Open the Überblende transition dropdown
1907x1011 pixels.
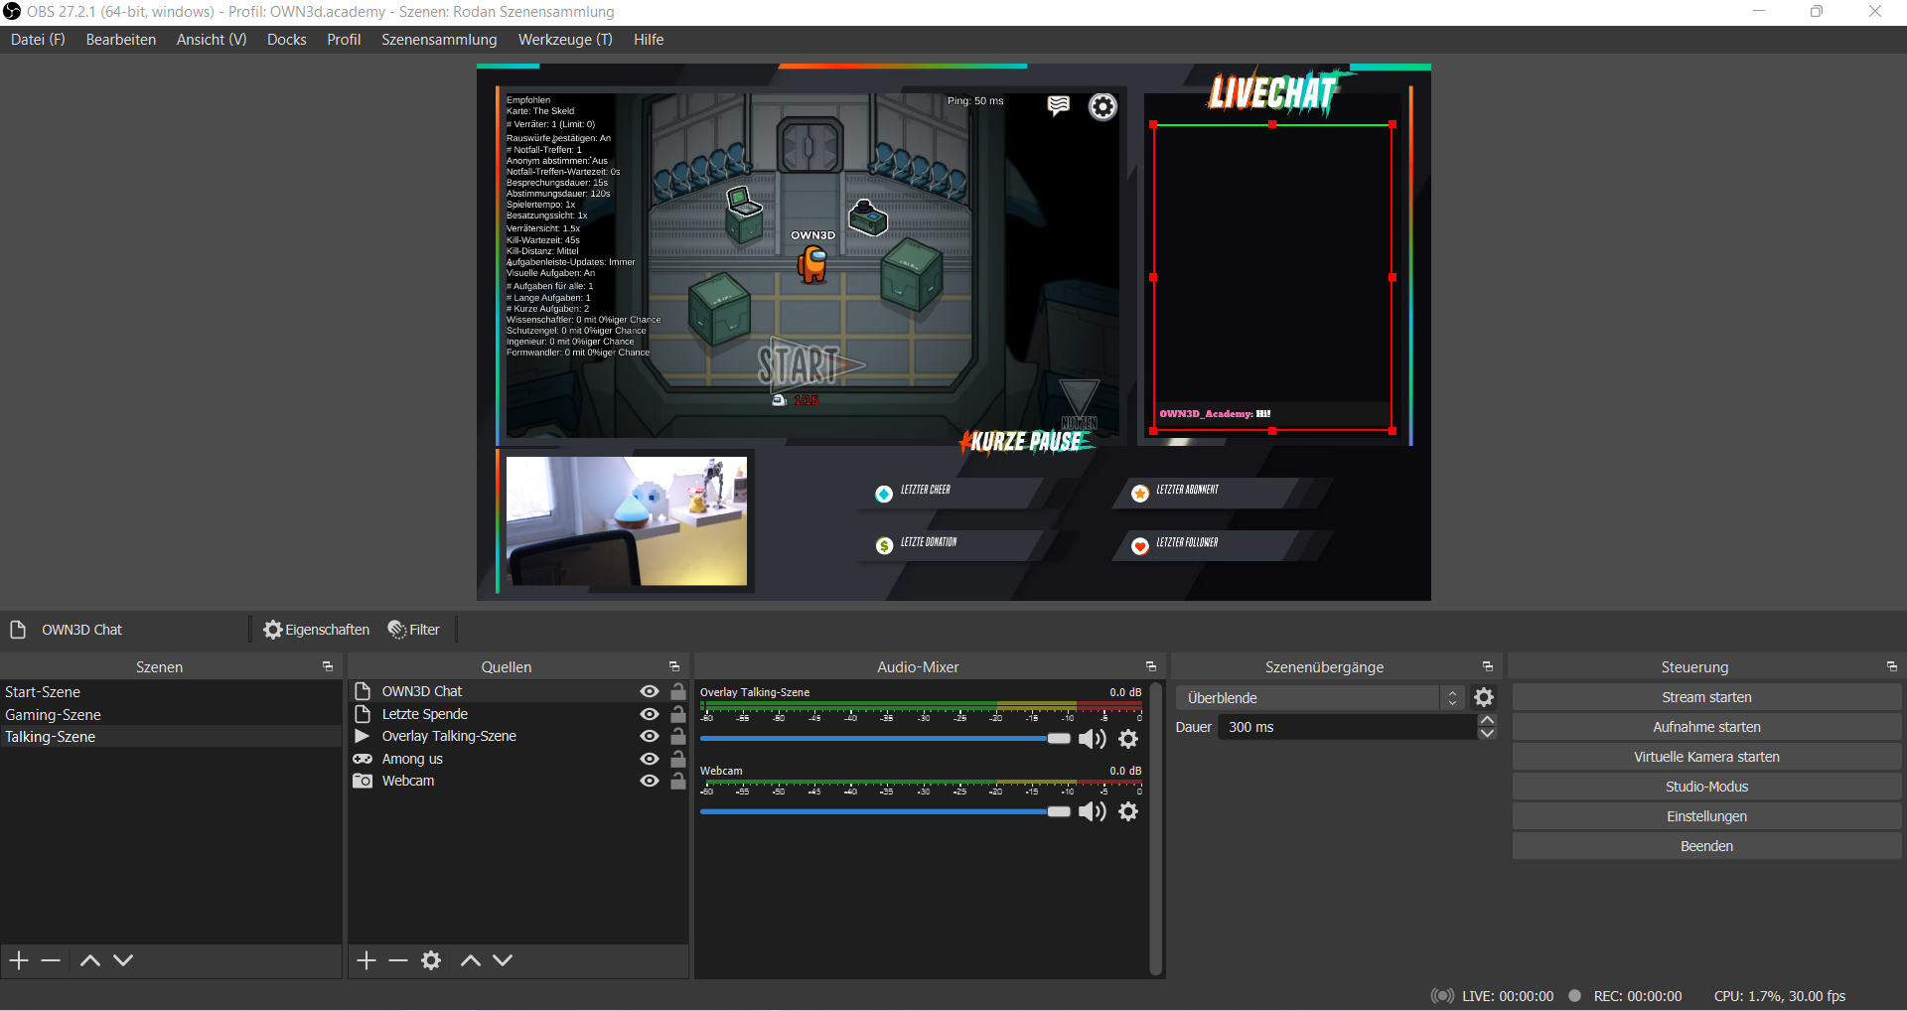pyautogui.click(x=1311, y=697)
